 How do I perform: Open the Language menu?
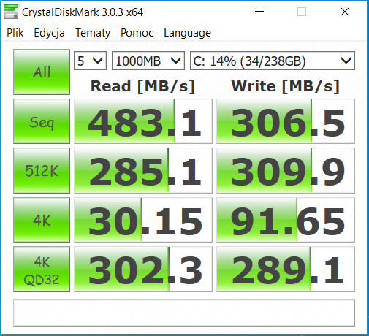click(x=187, y=33)
